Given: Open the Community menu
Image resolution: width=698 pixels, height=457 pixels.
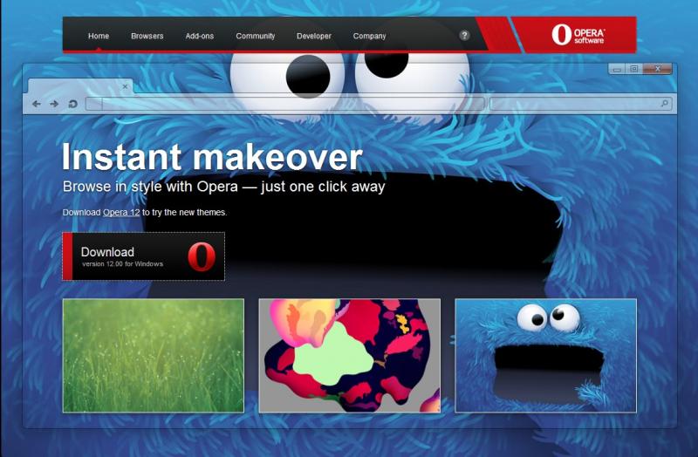Looking at the screenshot, I should [255, 36].
